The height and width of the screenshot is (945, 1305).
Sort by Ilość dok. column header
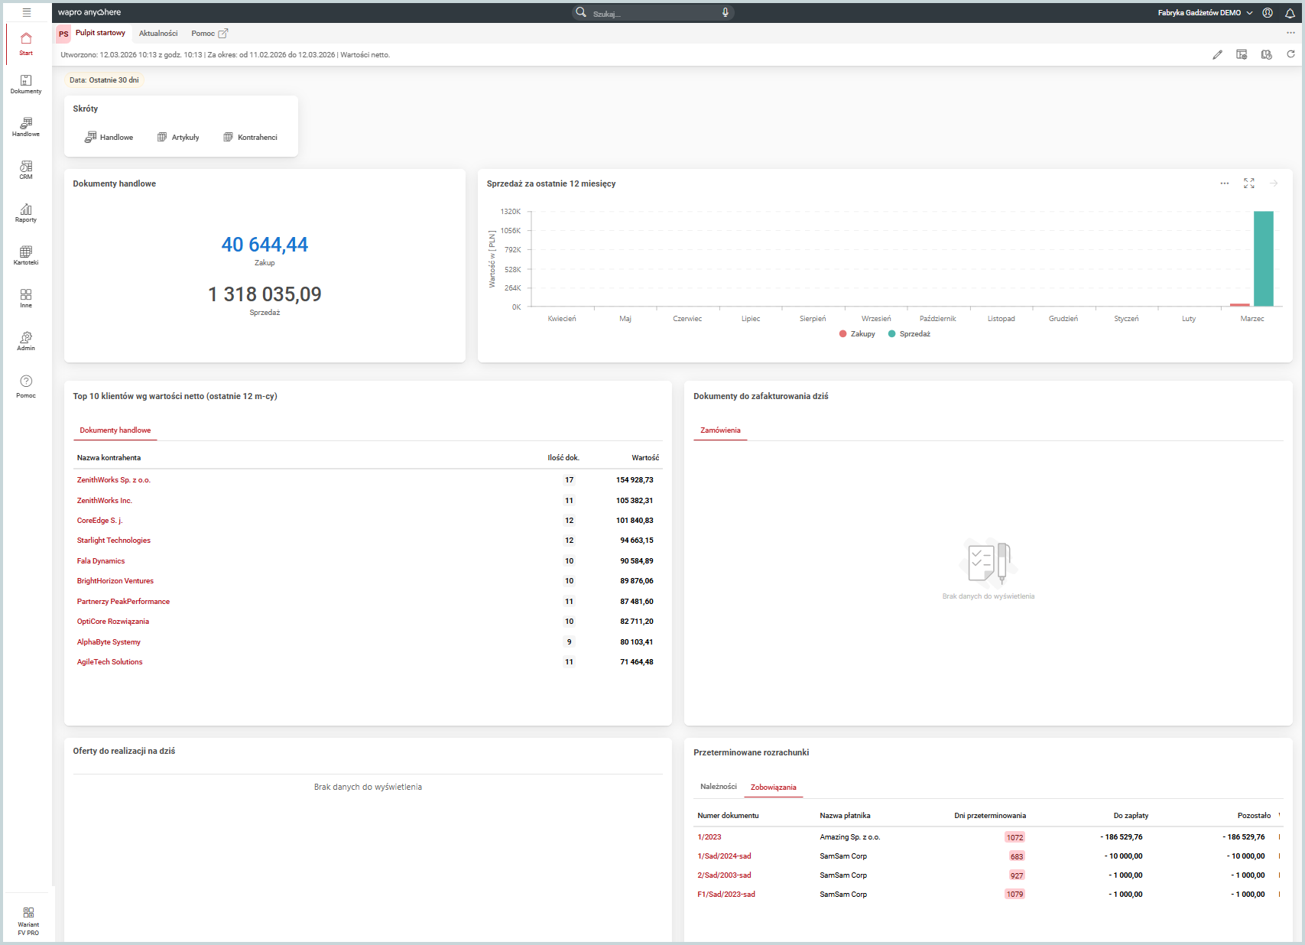563,458
